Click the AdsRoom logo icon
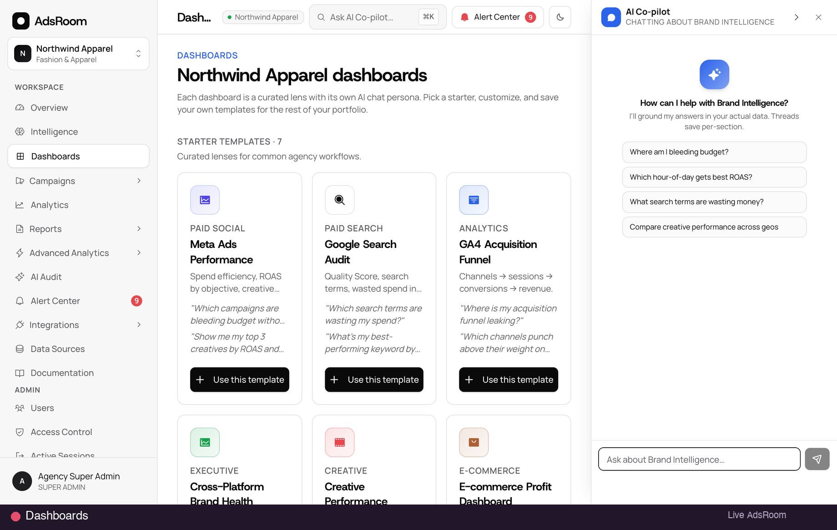 click(21, 21)
